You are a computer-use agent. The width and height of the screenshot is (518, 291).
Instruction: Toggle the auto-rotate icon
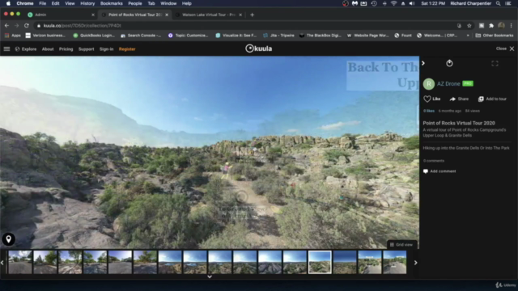(449, 63)
